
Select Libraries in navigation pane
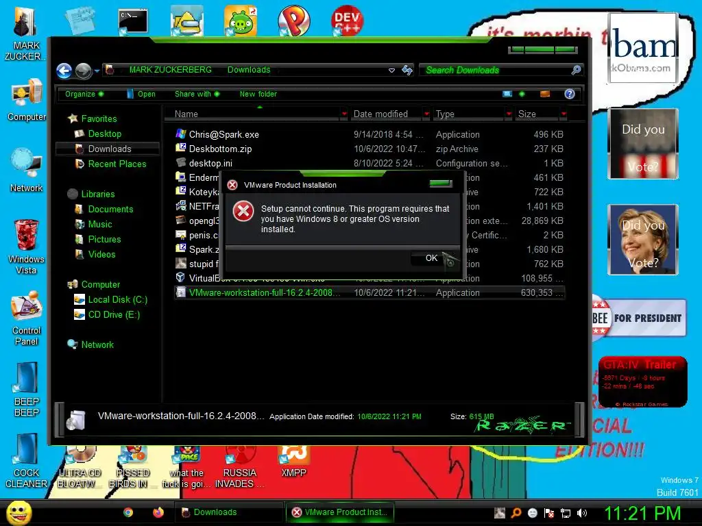[x=97, y=194]
